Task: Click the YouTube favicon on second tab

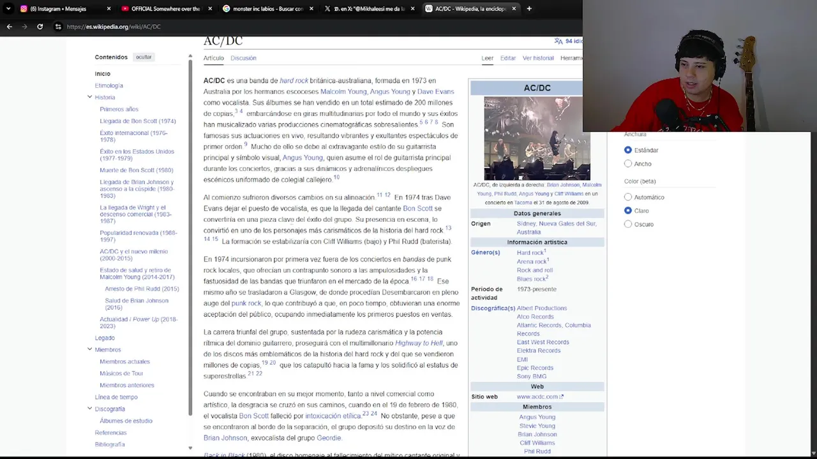Action: click(x=125, y=9)
